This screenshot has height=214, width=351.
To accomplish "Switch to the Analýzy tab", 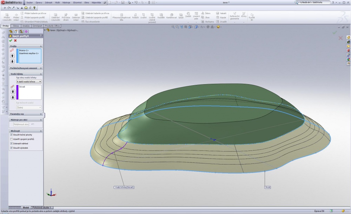I will point(26,26).
